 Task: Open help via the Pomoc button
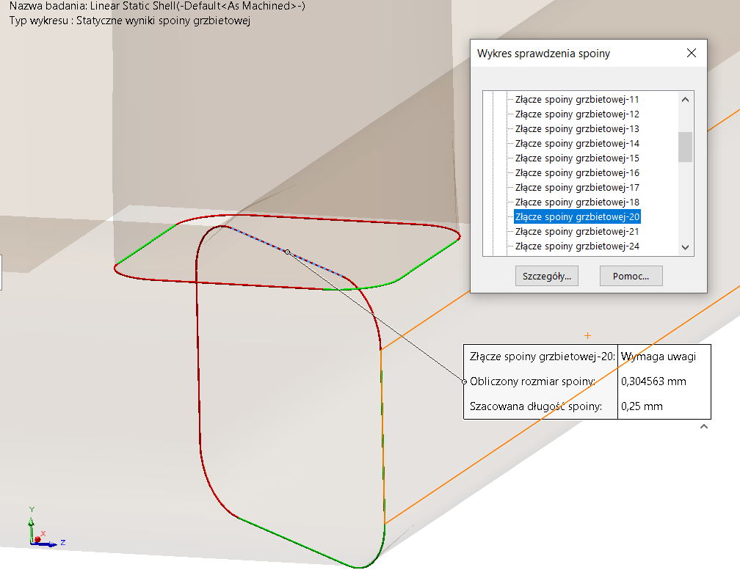tap(630, 275)
